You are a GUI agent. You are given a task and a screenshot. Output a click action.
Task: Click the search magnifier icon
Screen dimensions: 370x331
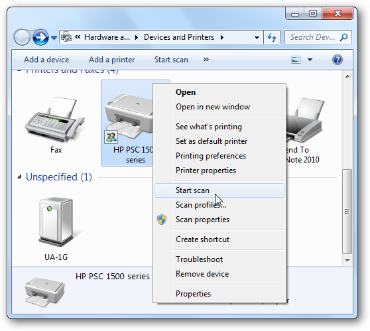pyautogui.click(x=344, y=37)
